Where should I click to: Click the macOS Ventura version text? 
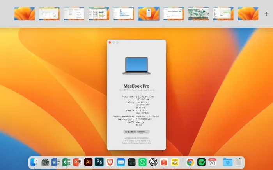click(140, 123)
